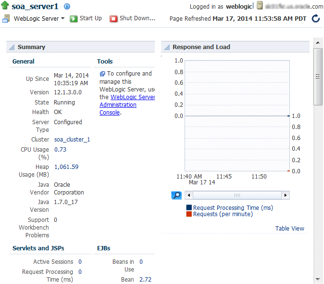Open the Table View link
Screen dimensions: 324x284
coord(289,228)
